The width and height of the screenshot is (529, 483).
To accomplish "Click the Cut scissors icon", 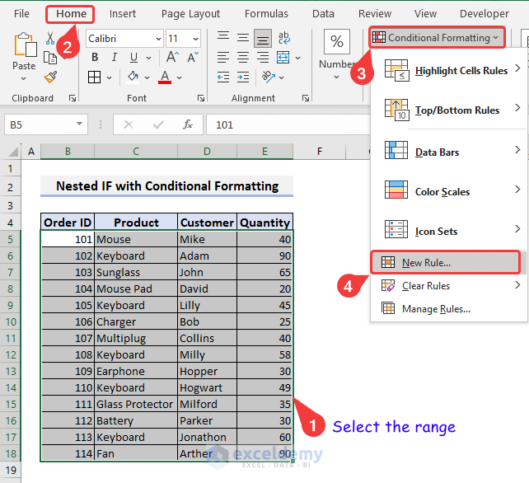I will (50, 39).
